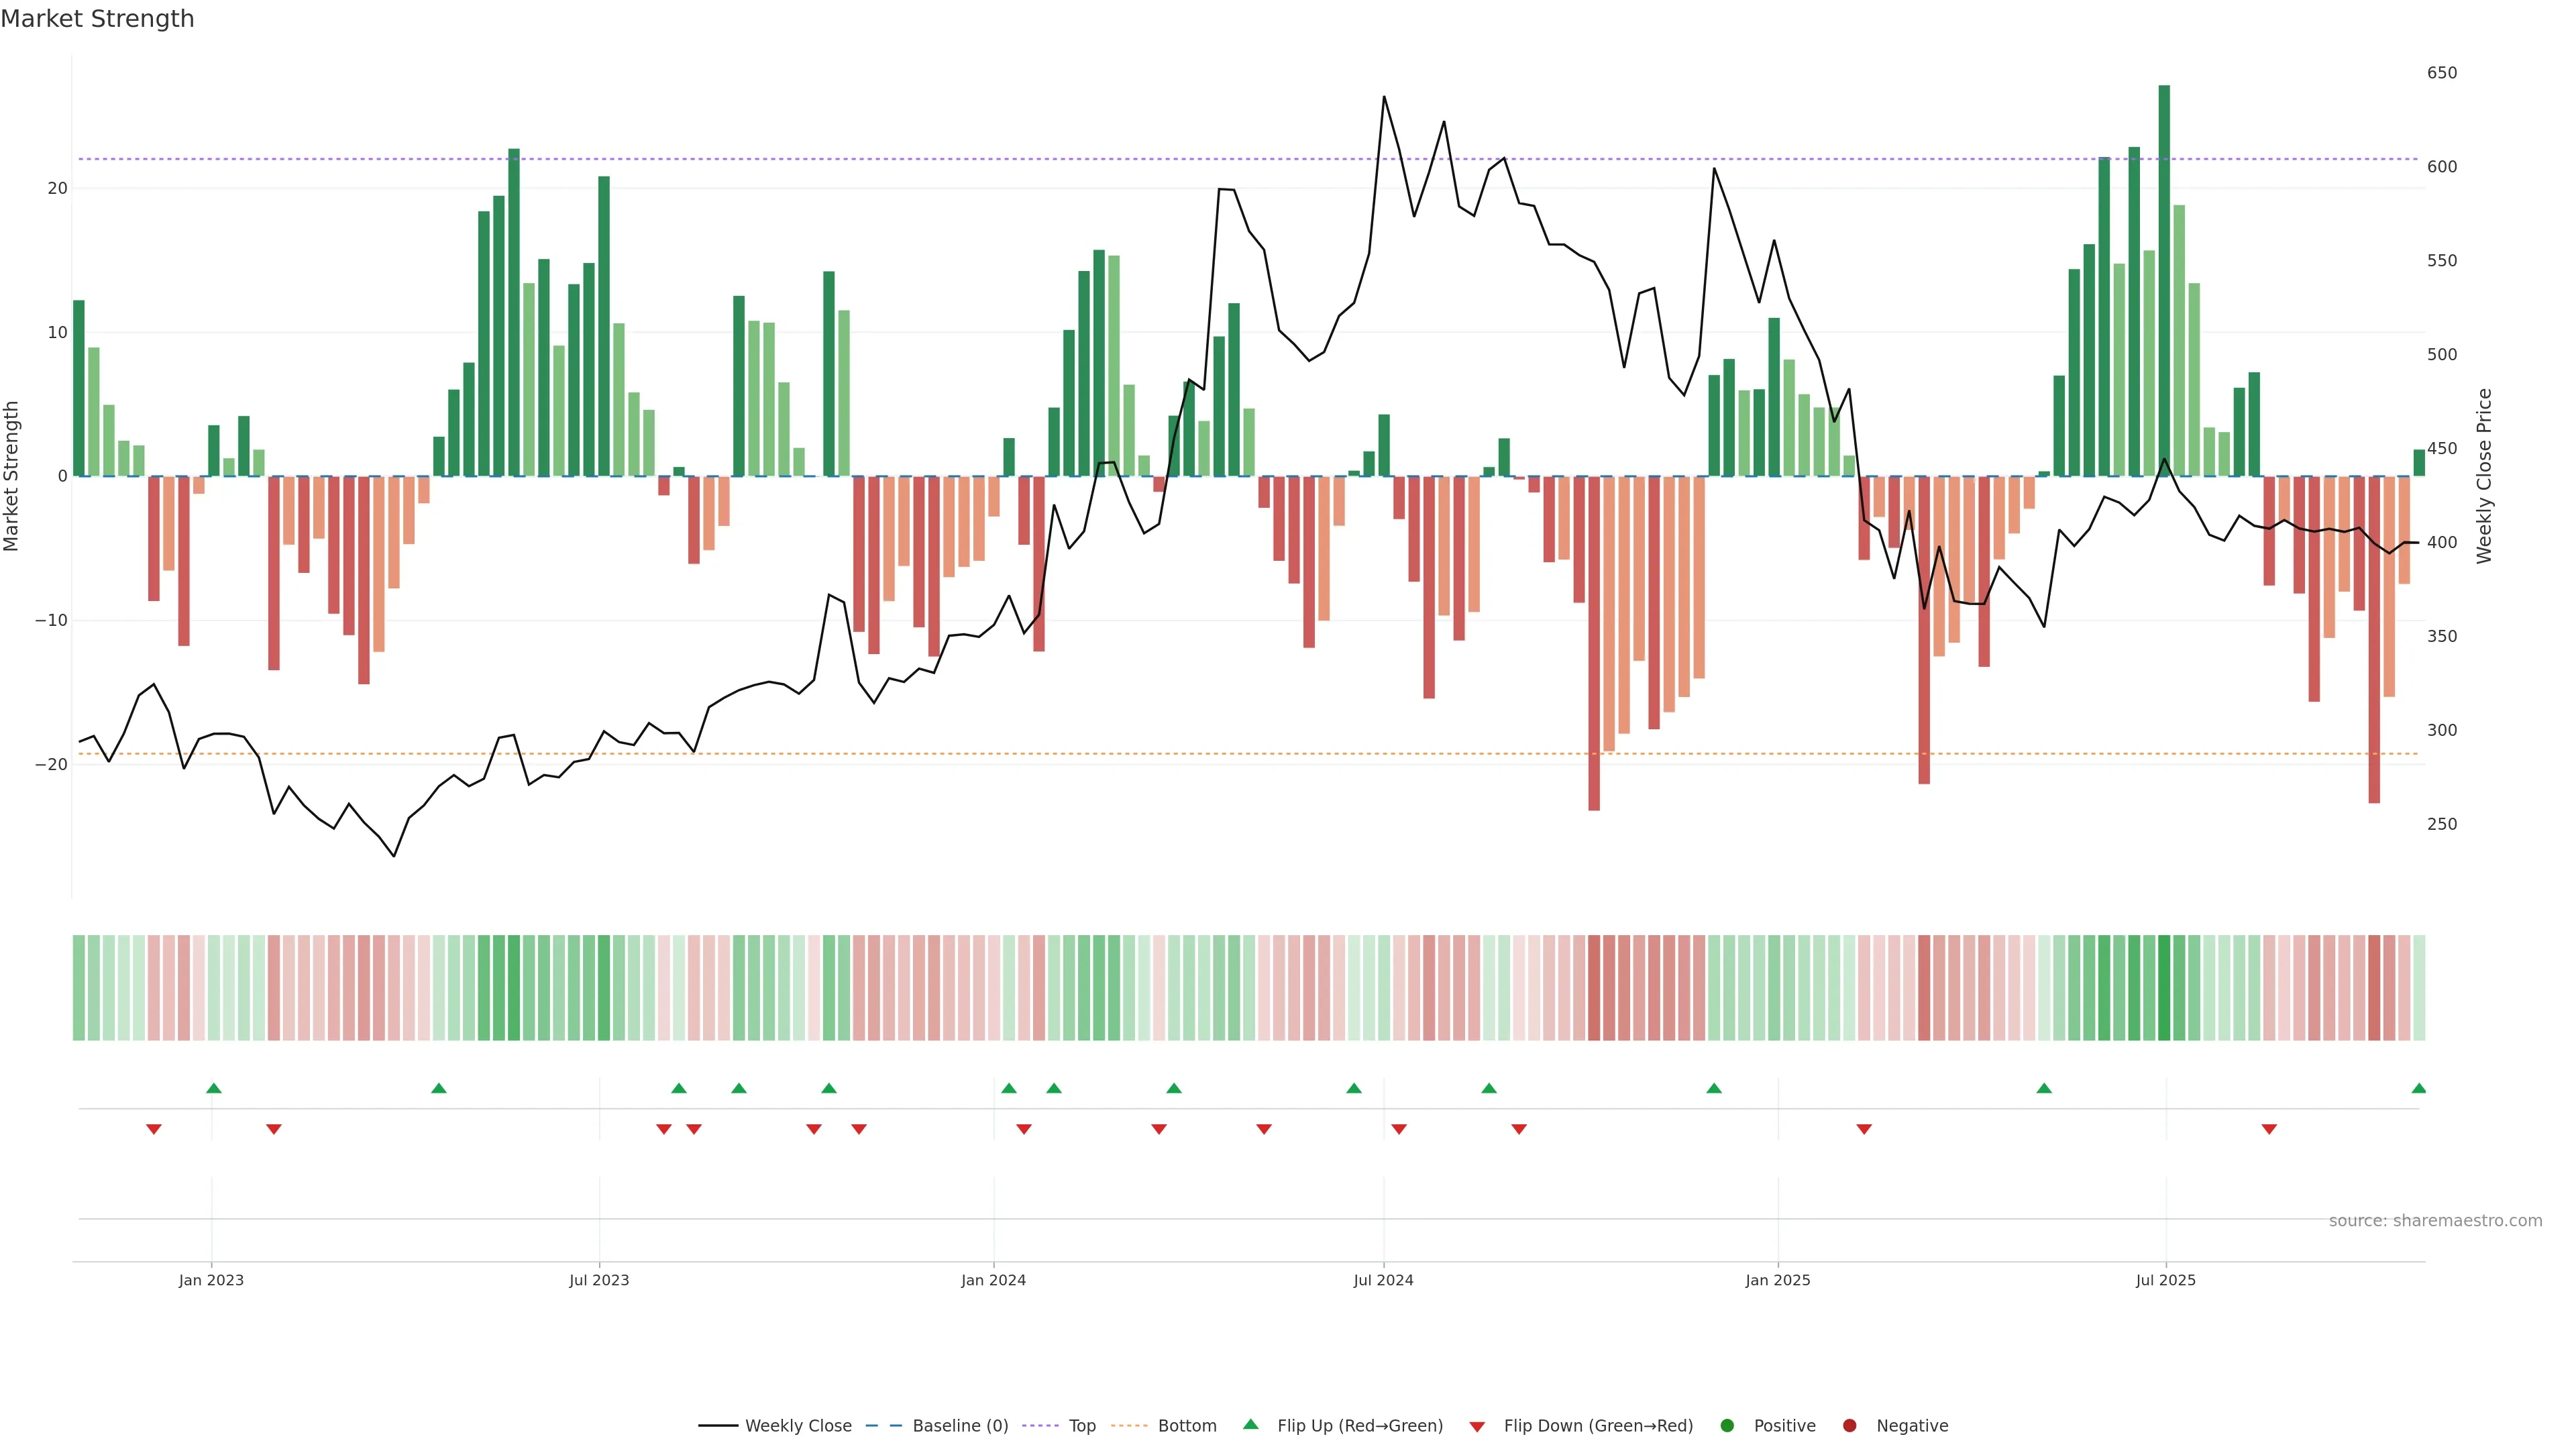Click darkest green heatmap cell near Jul 2025
The width and height of the screenshot is (2576, 1449).
click(2164, 988)
